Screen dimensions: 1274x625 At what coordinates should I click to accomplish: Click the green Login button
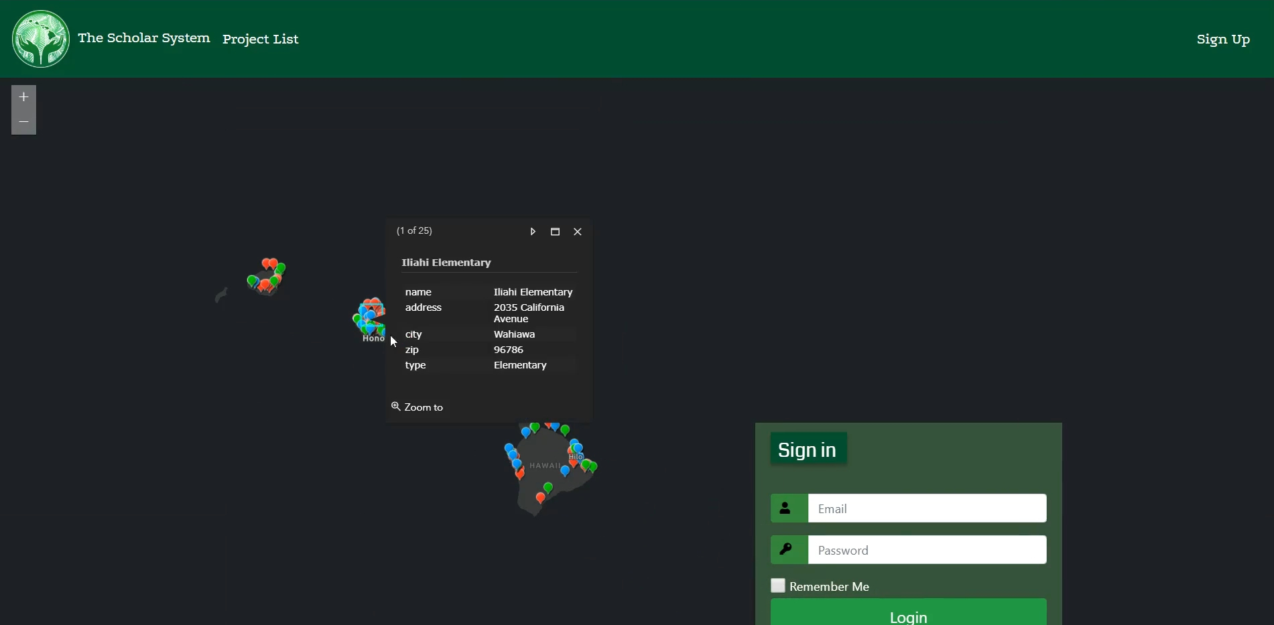click(908, 613)
